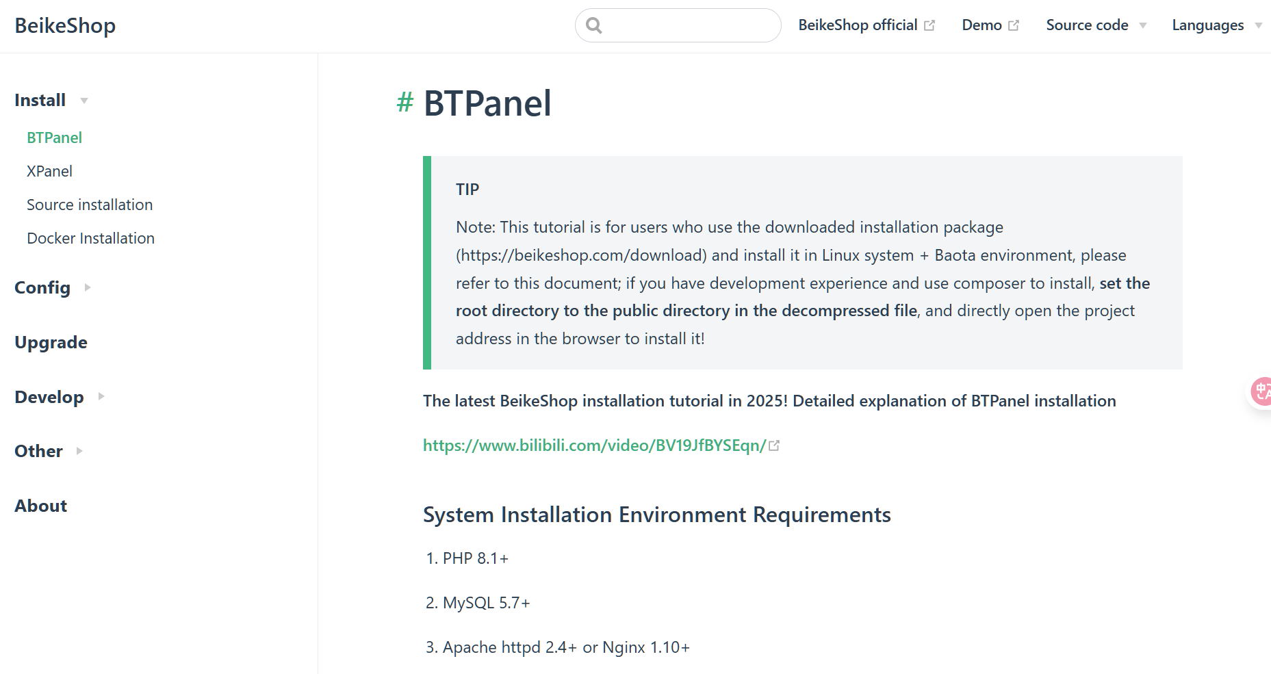Image resolution: width=1271 pixels, height=674 pixels.
Task: Open the About section
Action: (x=40, y=506)
